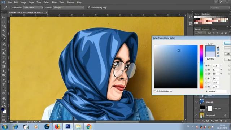The height and width of the screenshot is (130, 231).
Task: Click hue slider in Color Picker
Action: tap(201, 67)
